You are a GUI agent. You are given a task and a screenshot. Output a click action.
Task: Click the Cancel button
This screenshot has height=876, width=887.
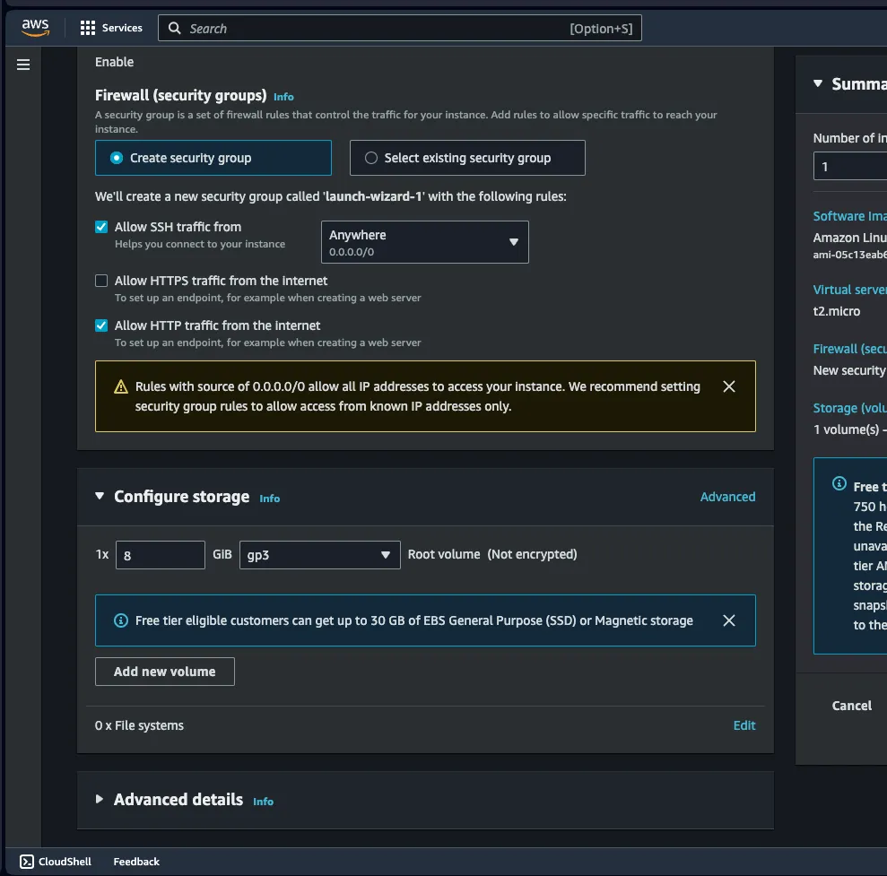click(851, 706)
